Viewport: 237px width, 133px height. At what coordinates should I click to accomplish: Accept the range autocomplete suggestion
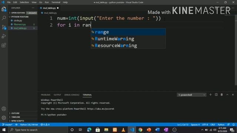(x=128, y=32)
